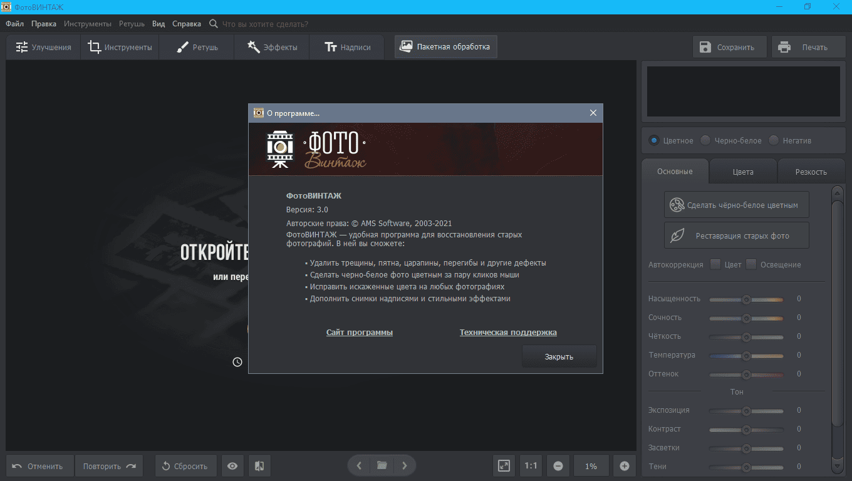The image size is (852, 481).
Task: Click the Сохранить save button
Action: point(729,47)
